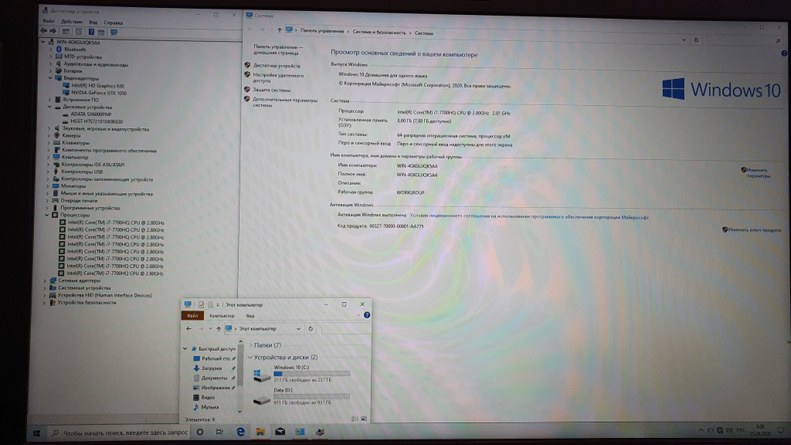This screenshot has width=791, height=445.
Task: Collapse the Процессоры node
Action: click(47, 215)
